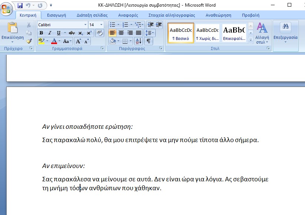
Task: Click the Επικόλληση paste button
Action: (13, 33)
